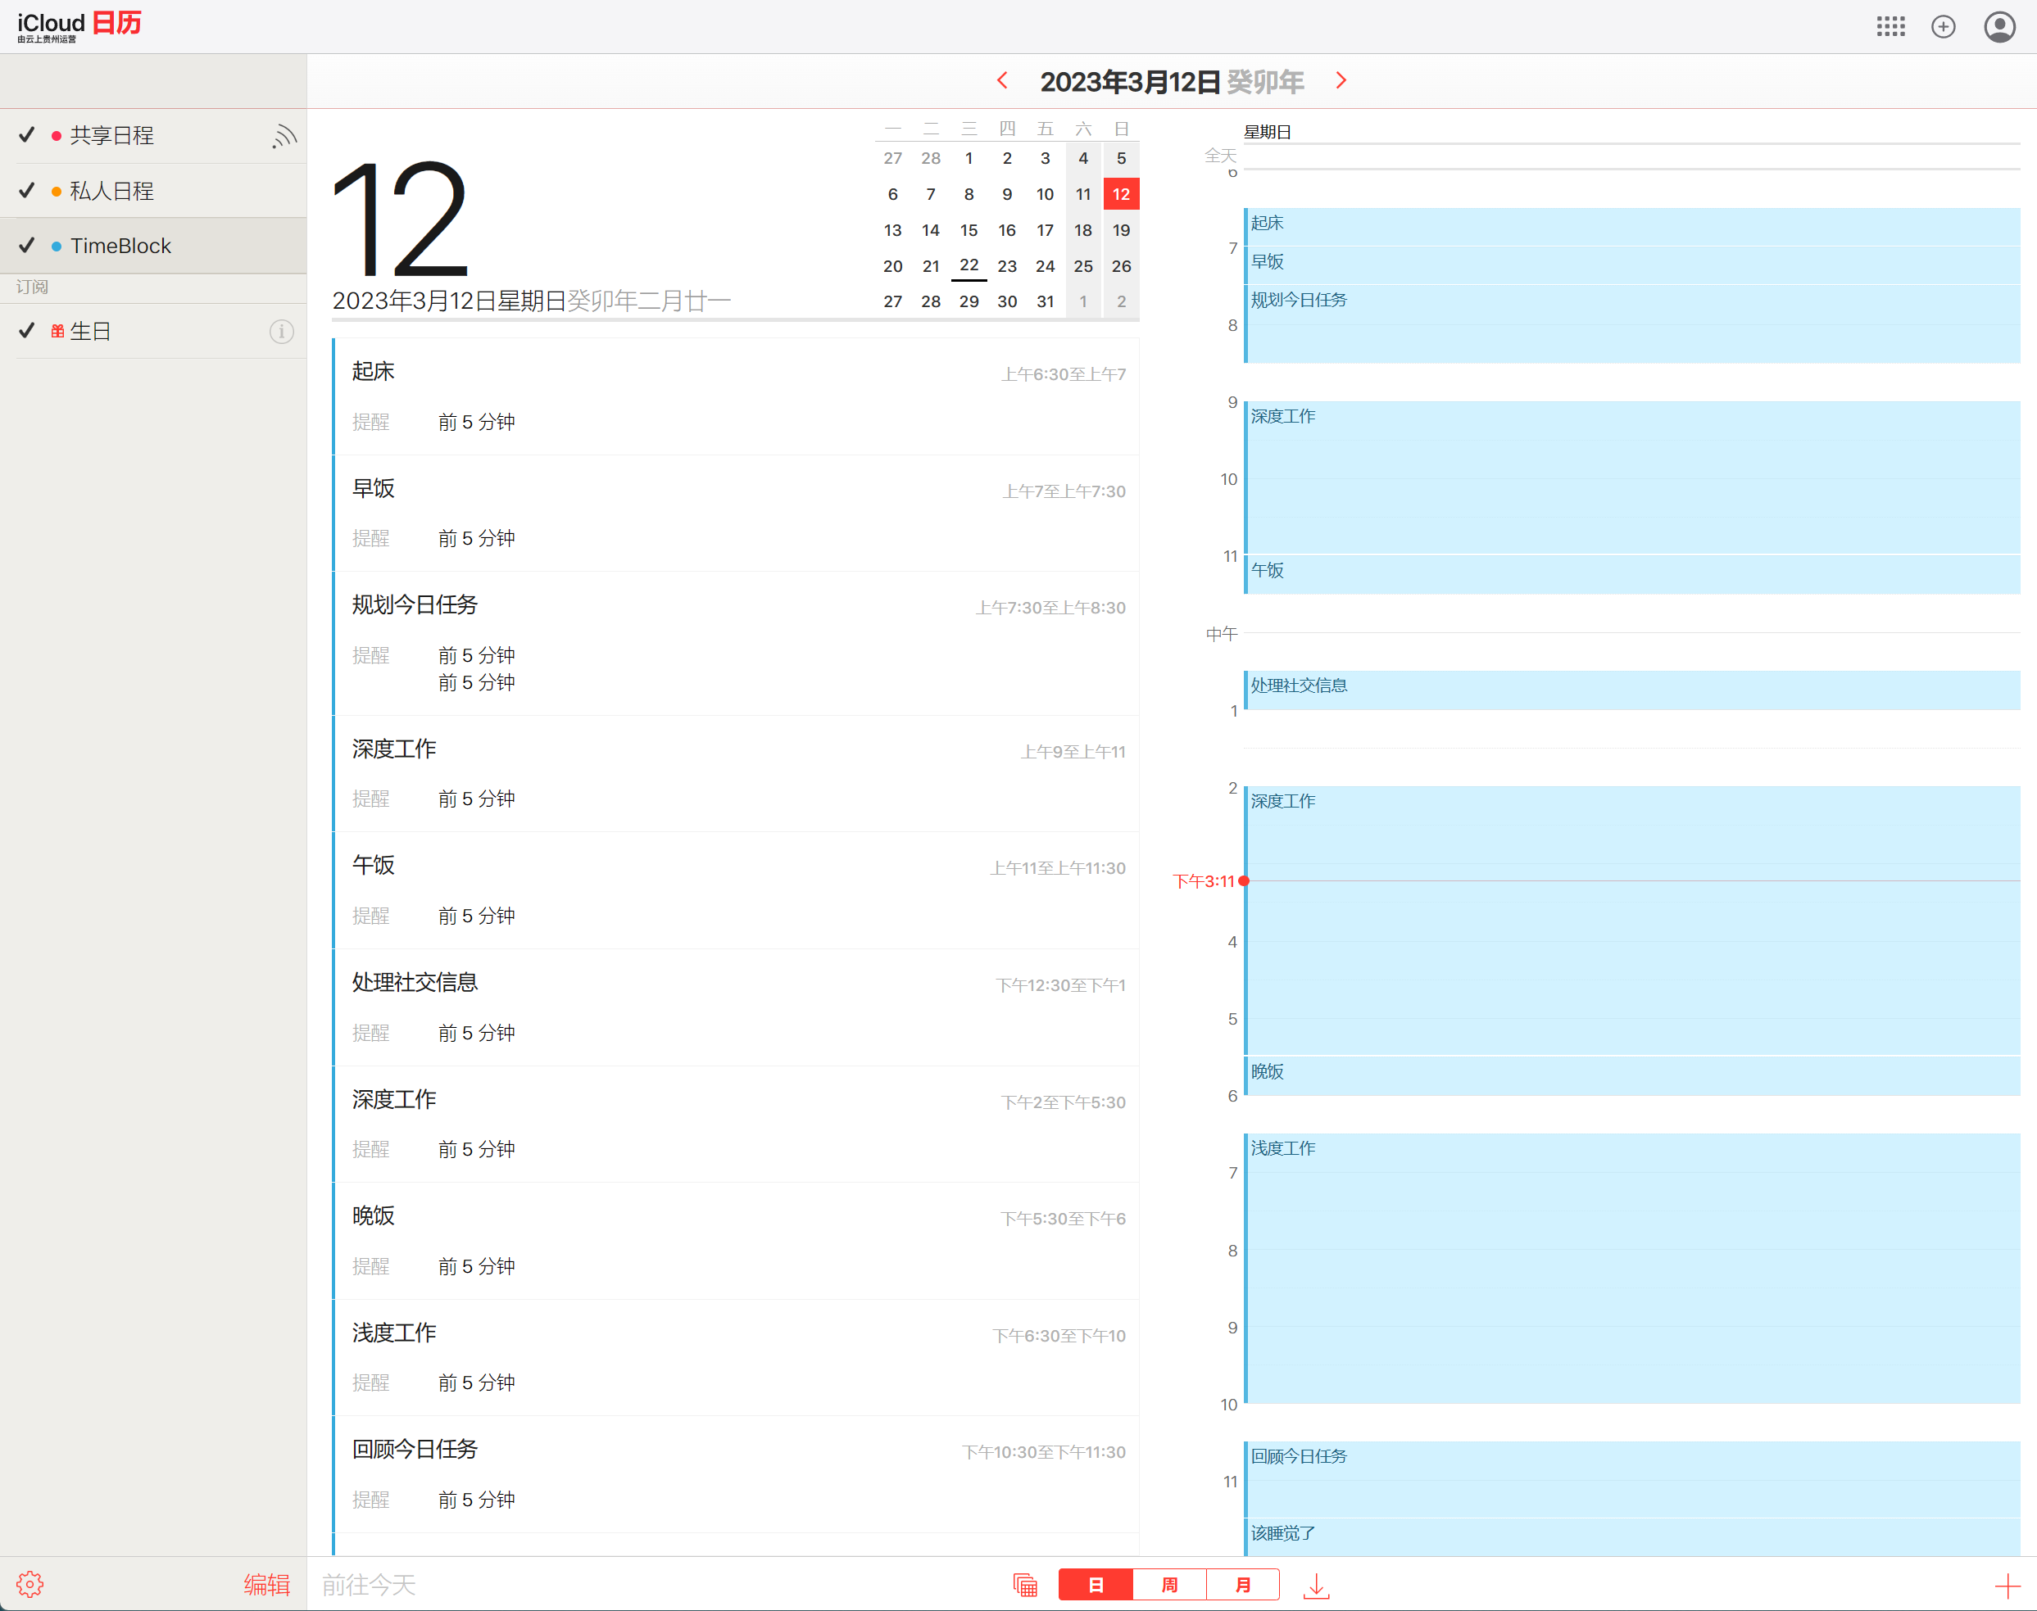Uncheck the 私人日程 calendar
The image size is (2037, 1611).
(x=27, y=191)
